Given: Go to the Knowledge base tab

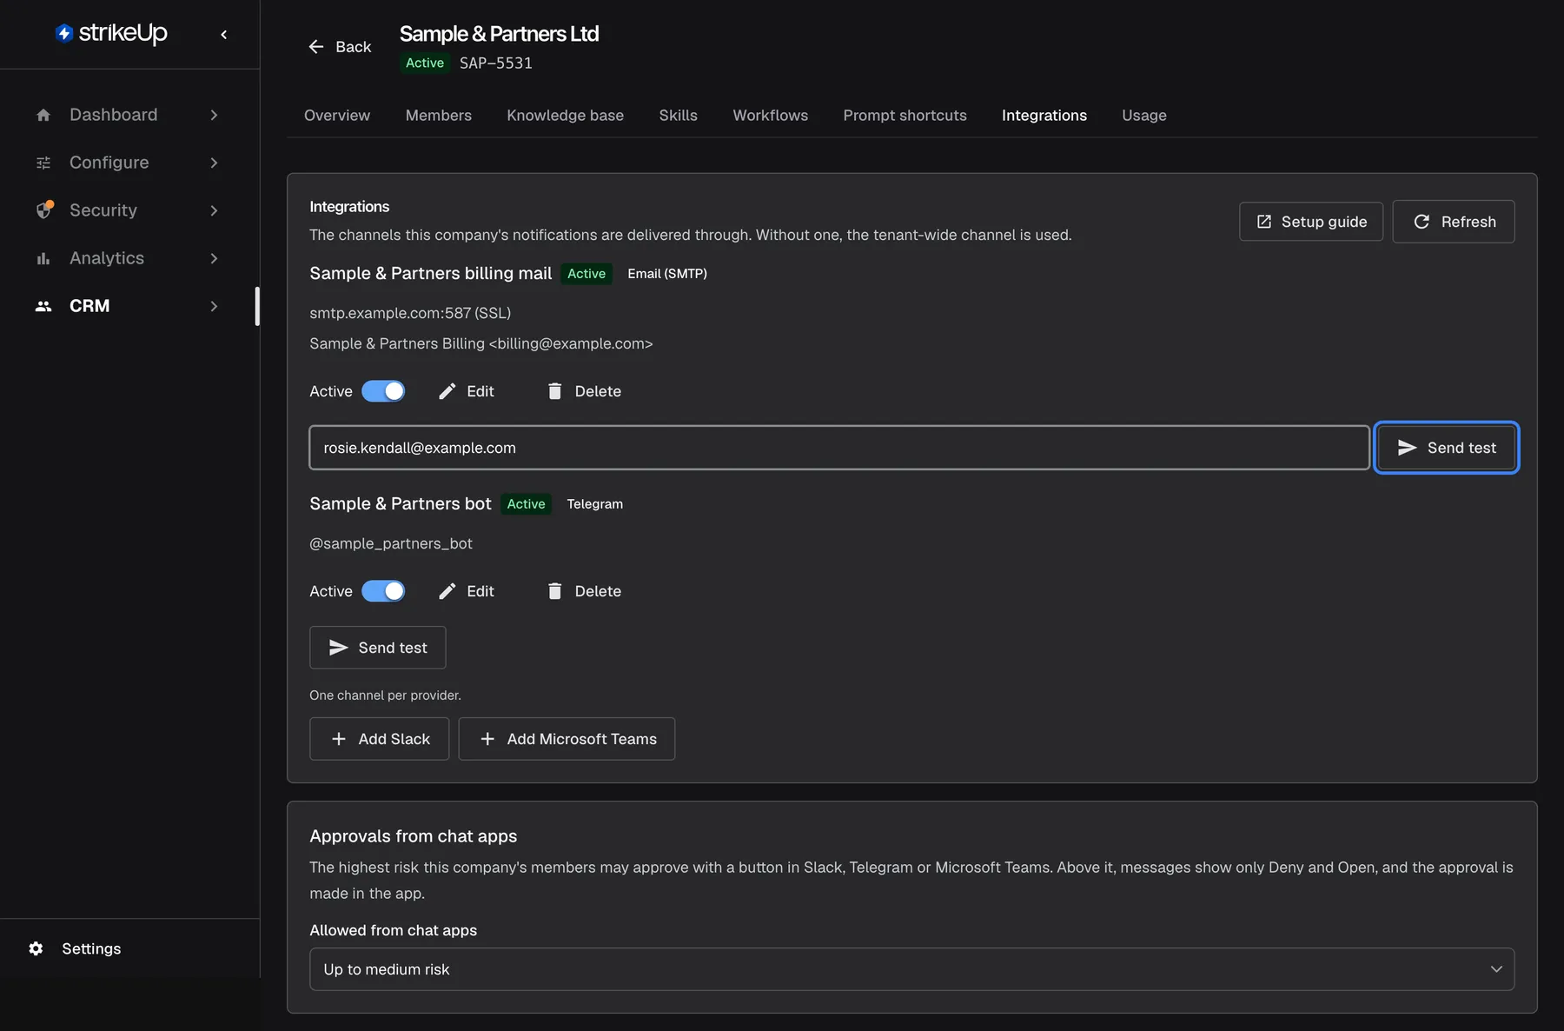Looking at the screenshot, I should point(566,116).
